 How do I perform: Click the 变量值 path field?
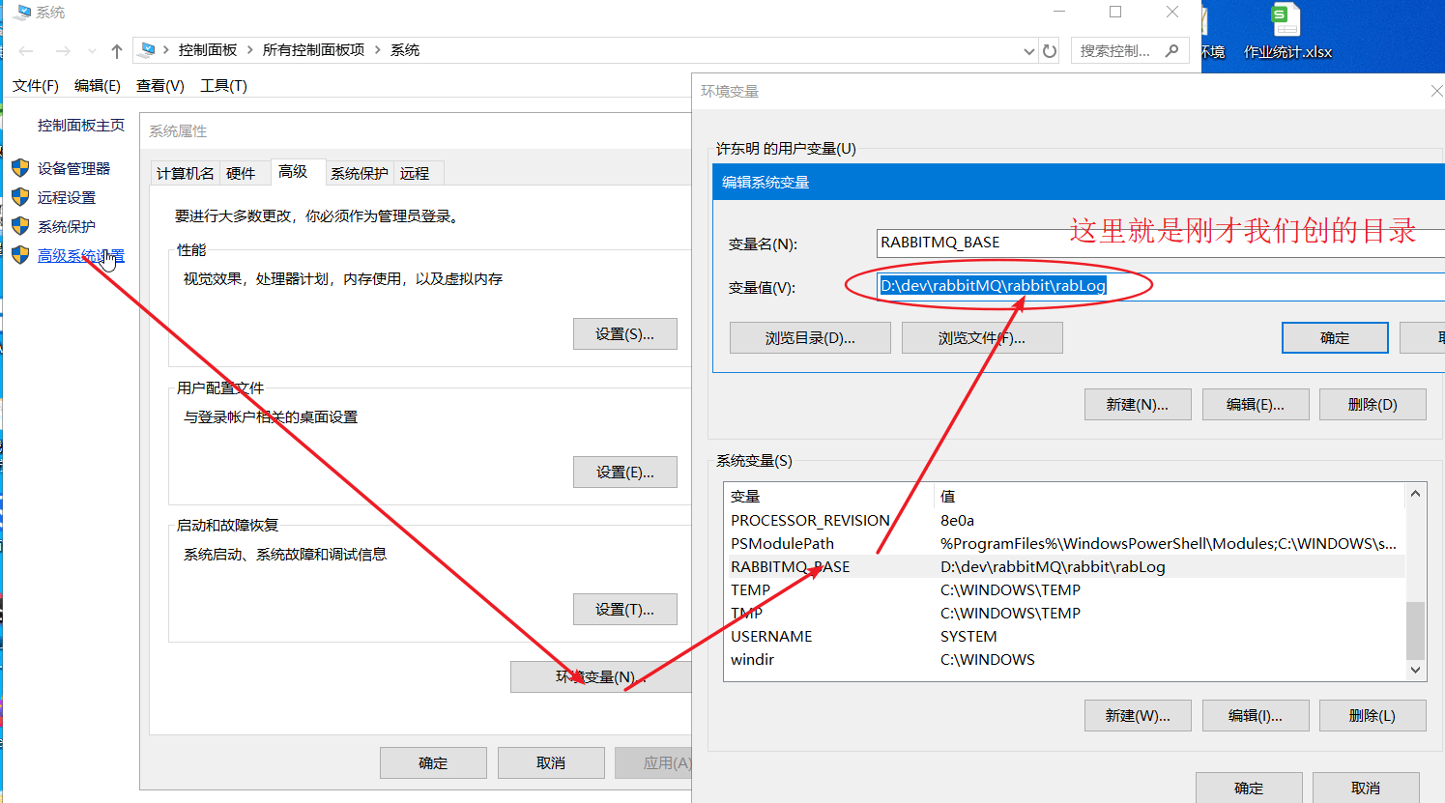click(1160, 286)
